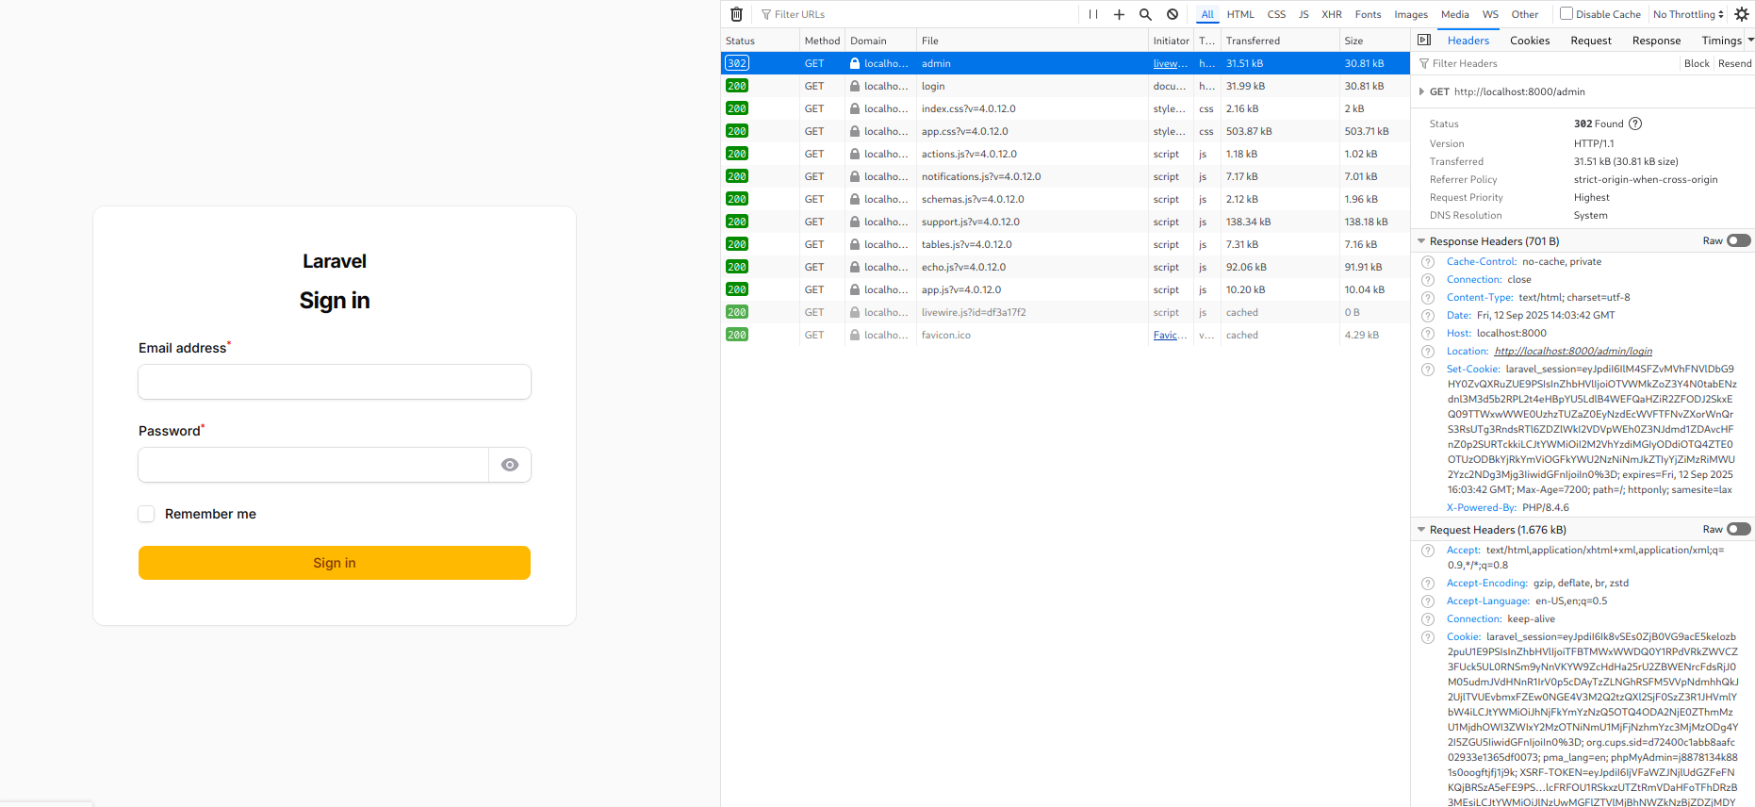The image size is (1755, 807).
Task: Toggle the details sidebar pane icon
Action: [x=1424, y=40]
